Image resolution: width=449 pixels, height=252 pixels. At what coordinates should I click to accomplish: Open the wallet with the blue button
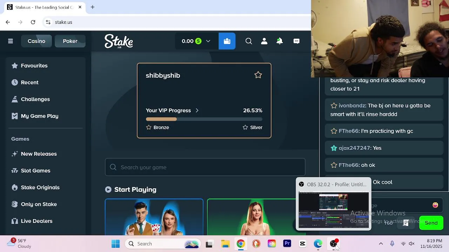click(x=227, y=41)
